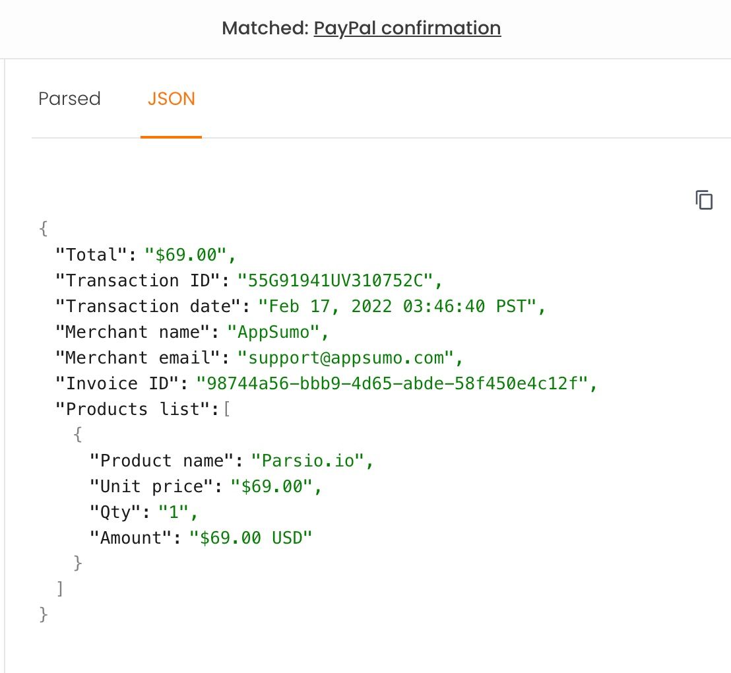731x673 pixels.
Task: Select the JSON tab
Action: click(171, 99)
